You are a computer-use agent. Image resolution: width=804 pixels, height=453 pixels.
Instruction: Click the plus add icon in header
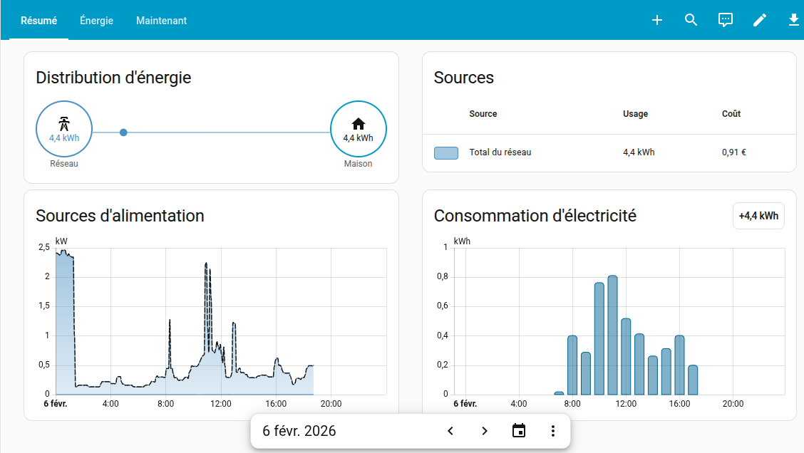pyautogui.click(x=657, y=20)
